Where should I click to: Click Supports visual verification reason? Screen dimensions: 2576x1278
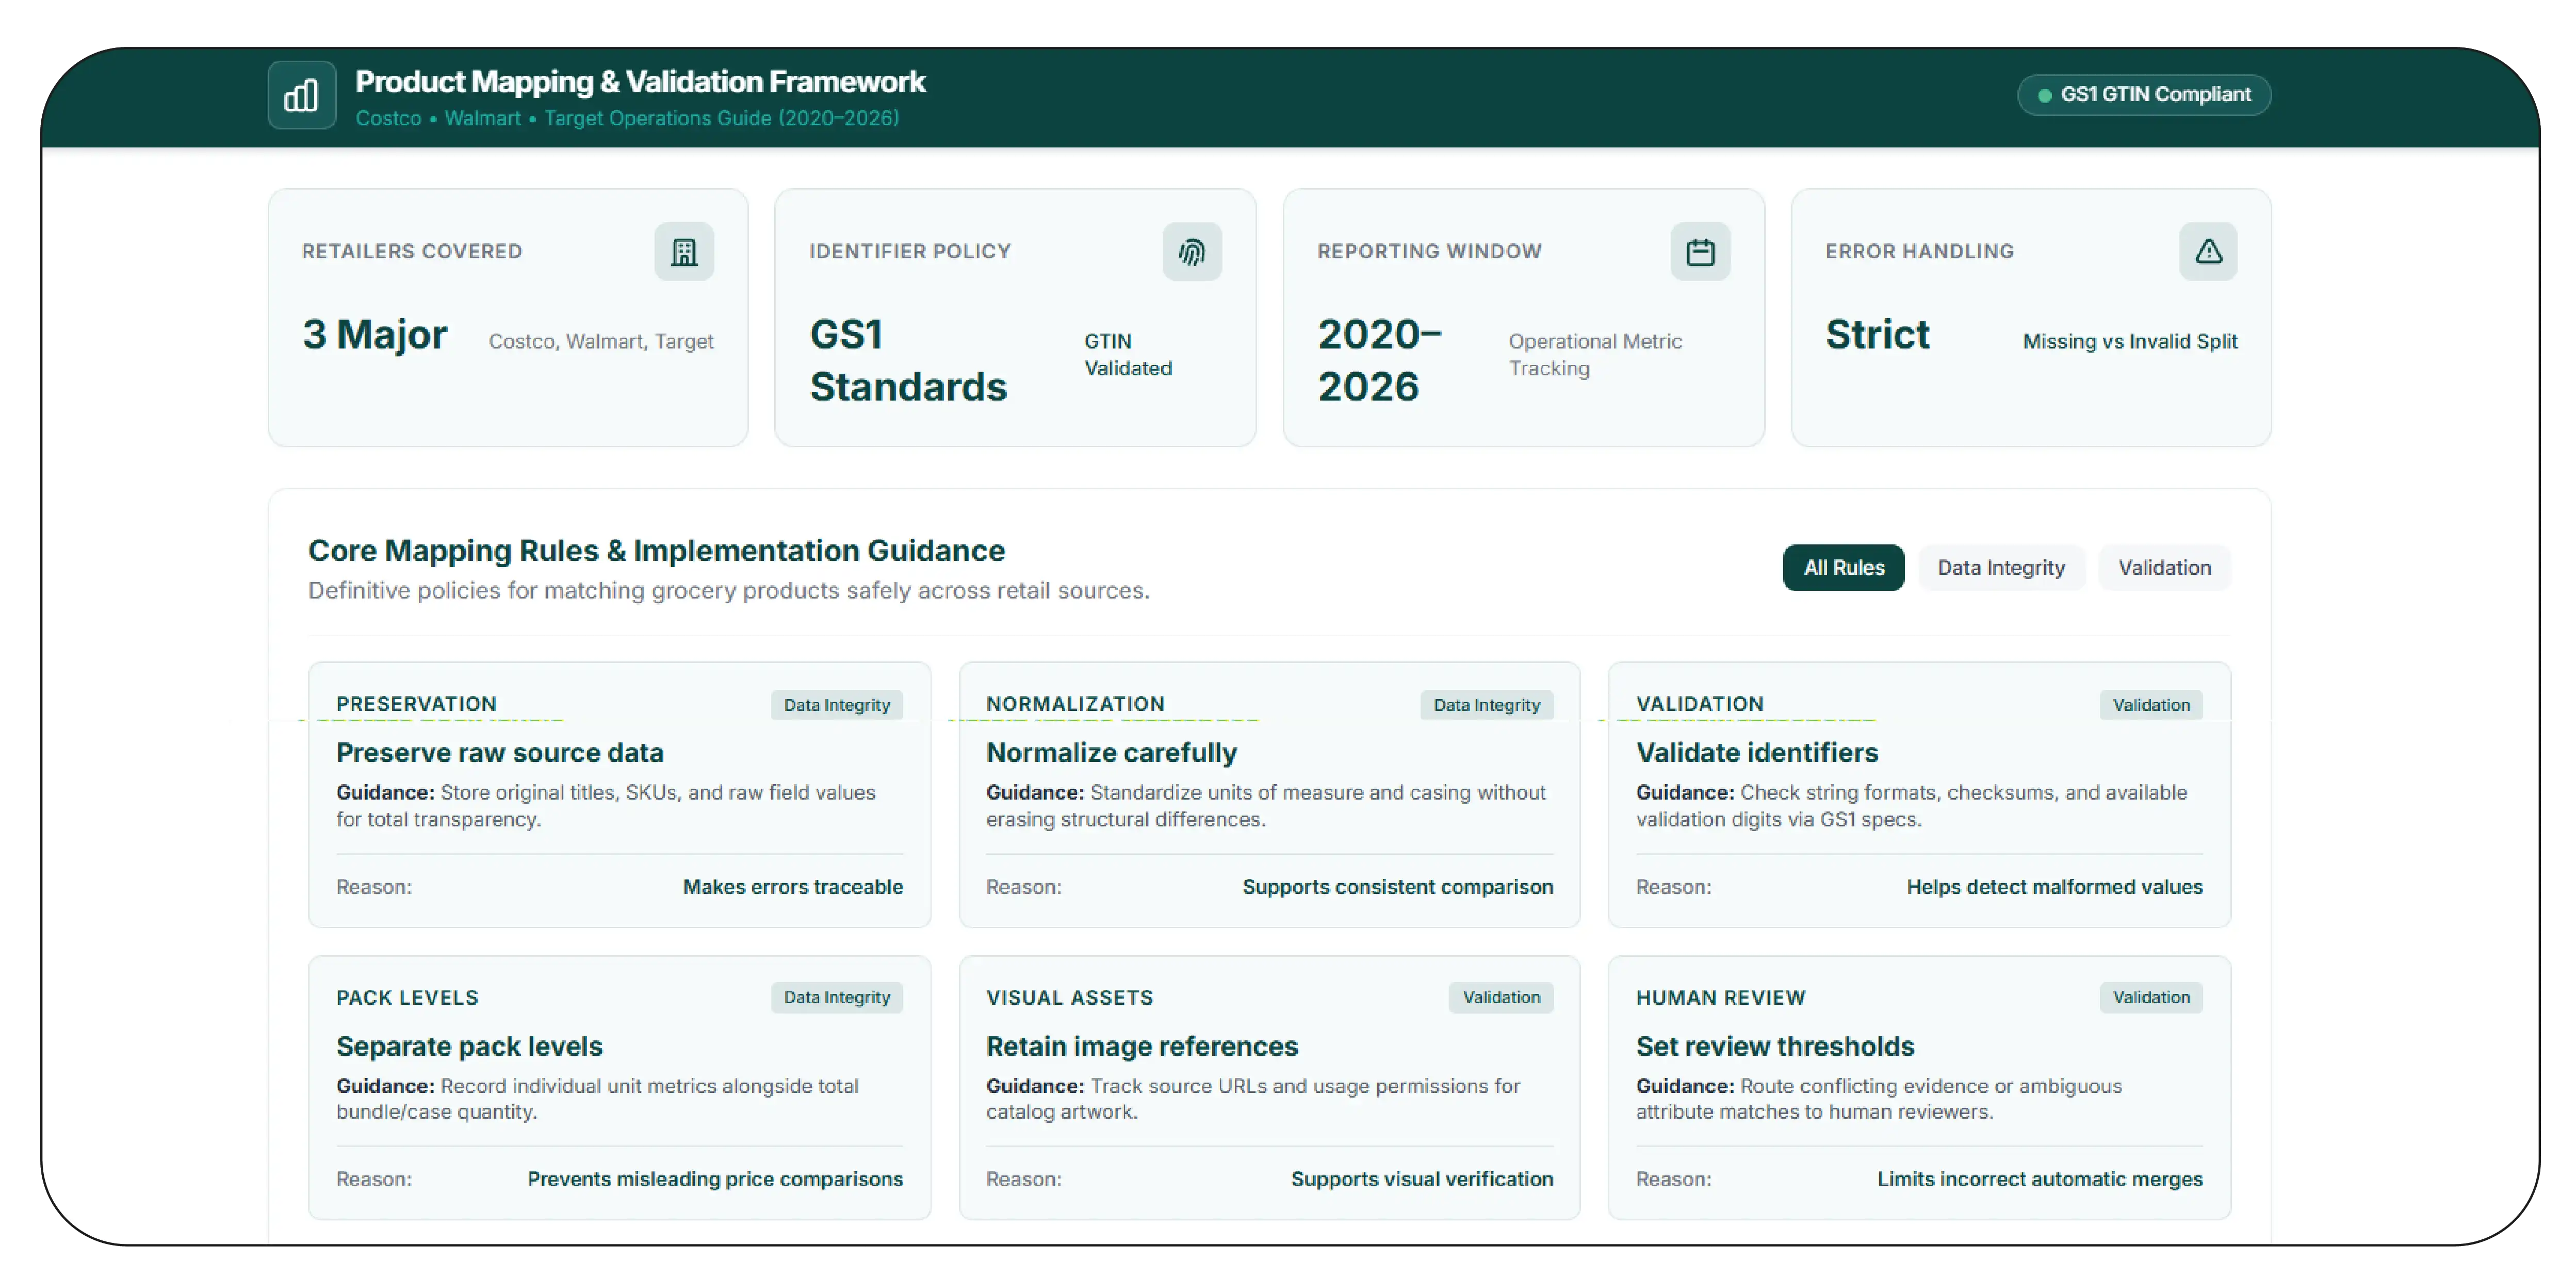(x=1421, y=1179)
